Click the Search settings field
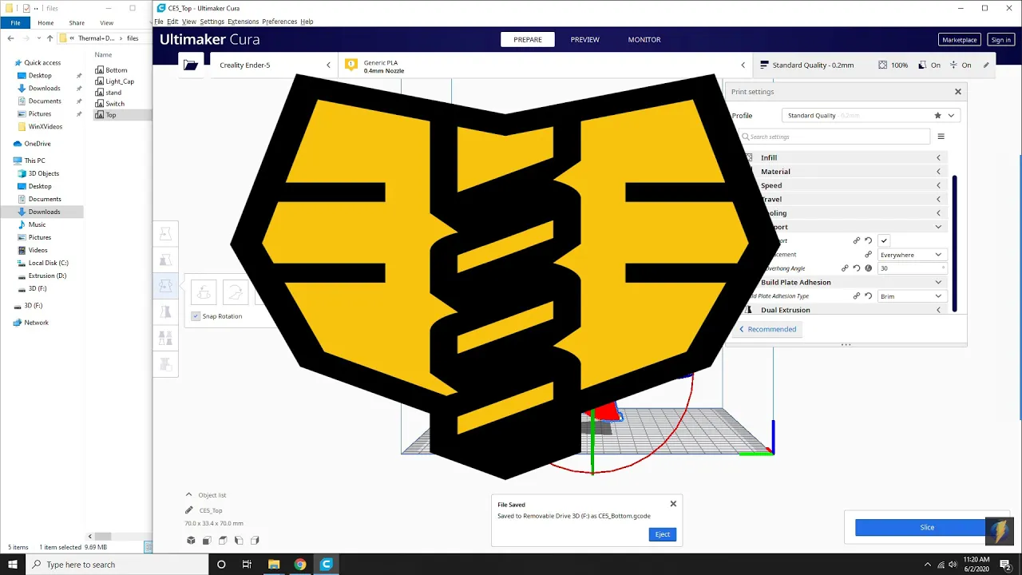The width and height of the screenshot is (1022, 575). tap(834, 137)
